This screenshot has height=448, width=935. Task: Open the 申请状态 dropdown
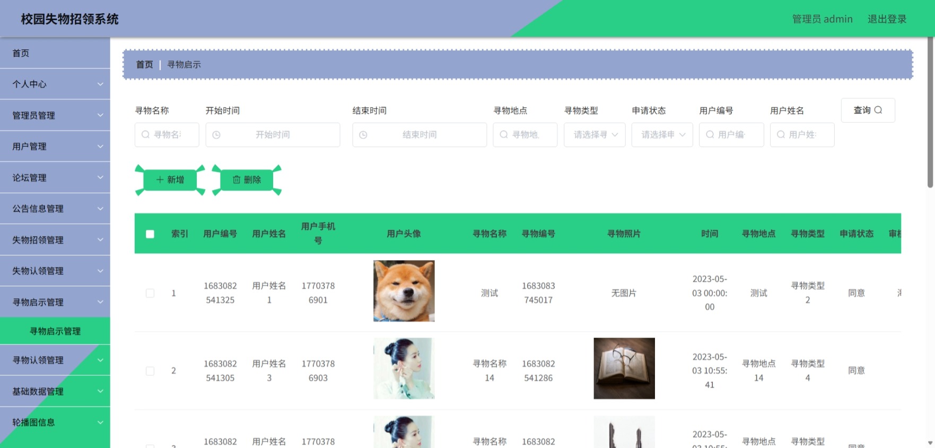coord(662,135)
